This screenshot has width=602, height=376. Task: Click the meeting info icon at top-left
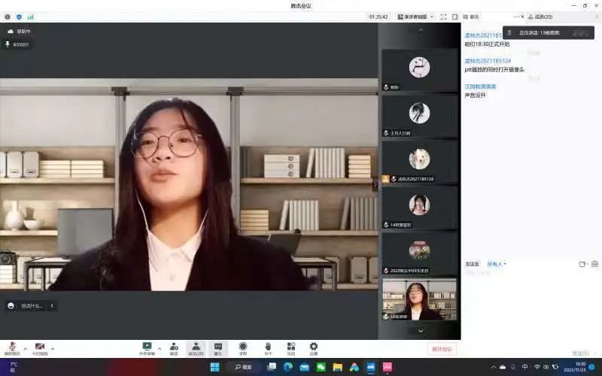coord(8,17)
